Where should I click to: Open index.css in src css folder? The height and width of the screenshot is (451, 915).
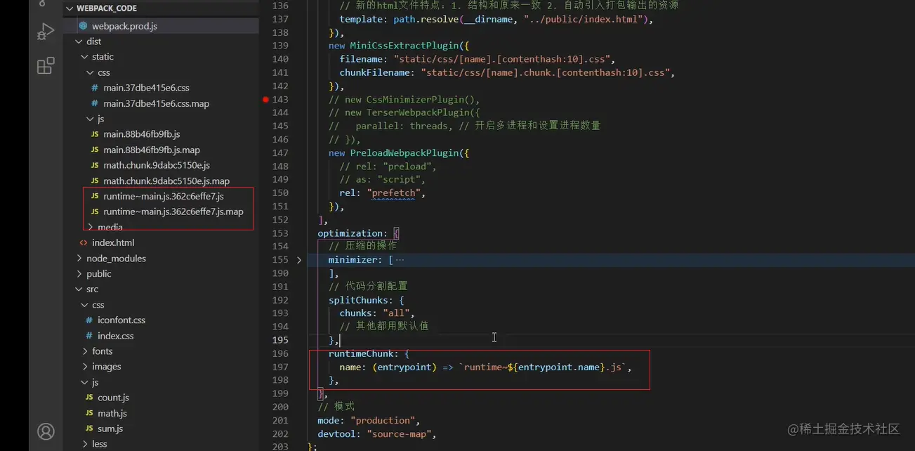click(x=116, y=336)
